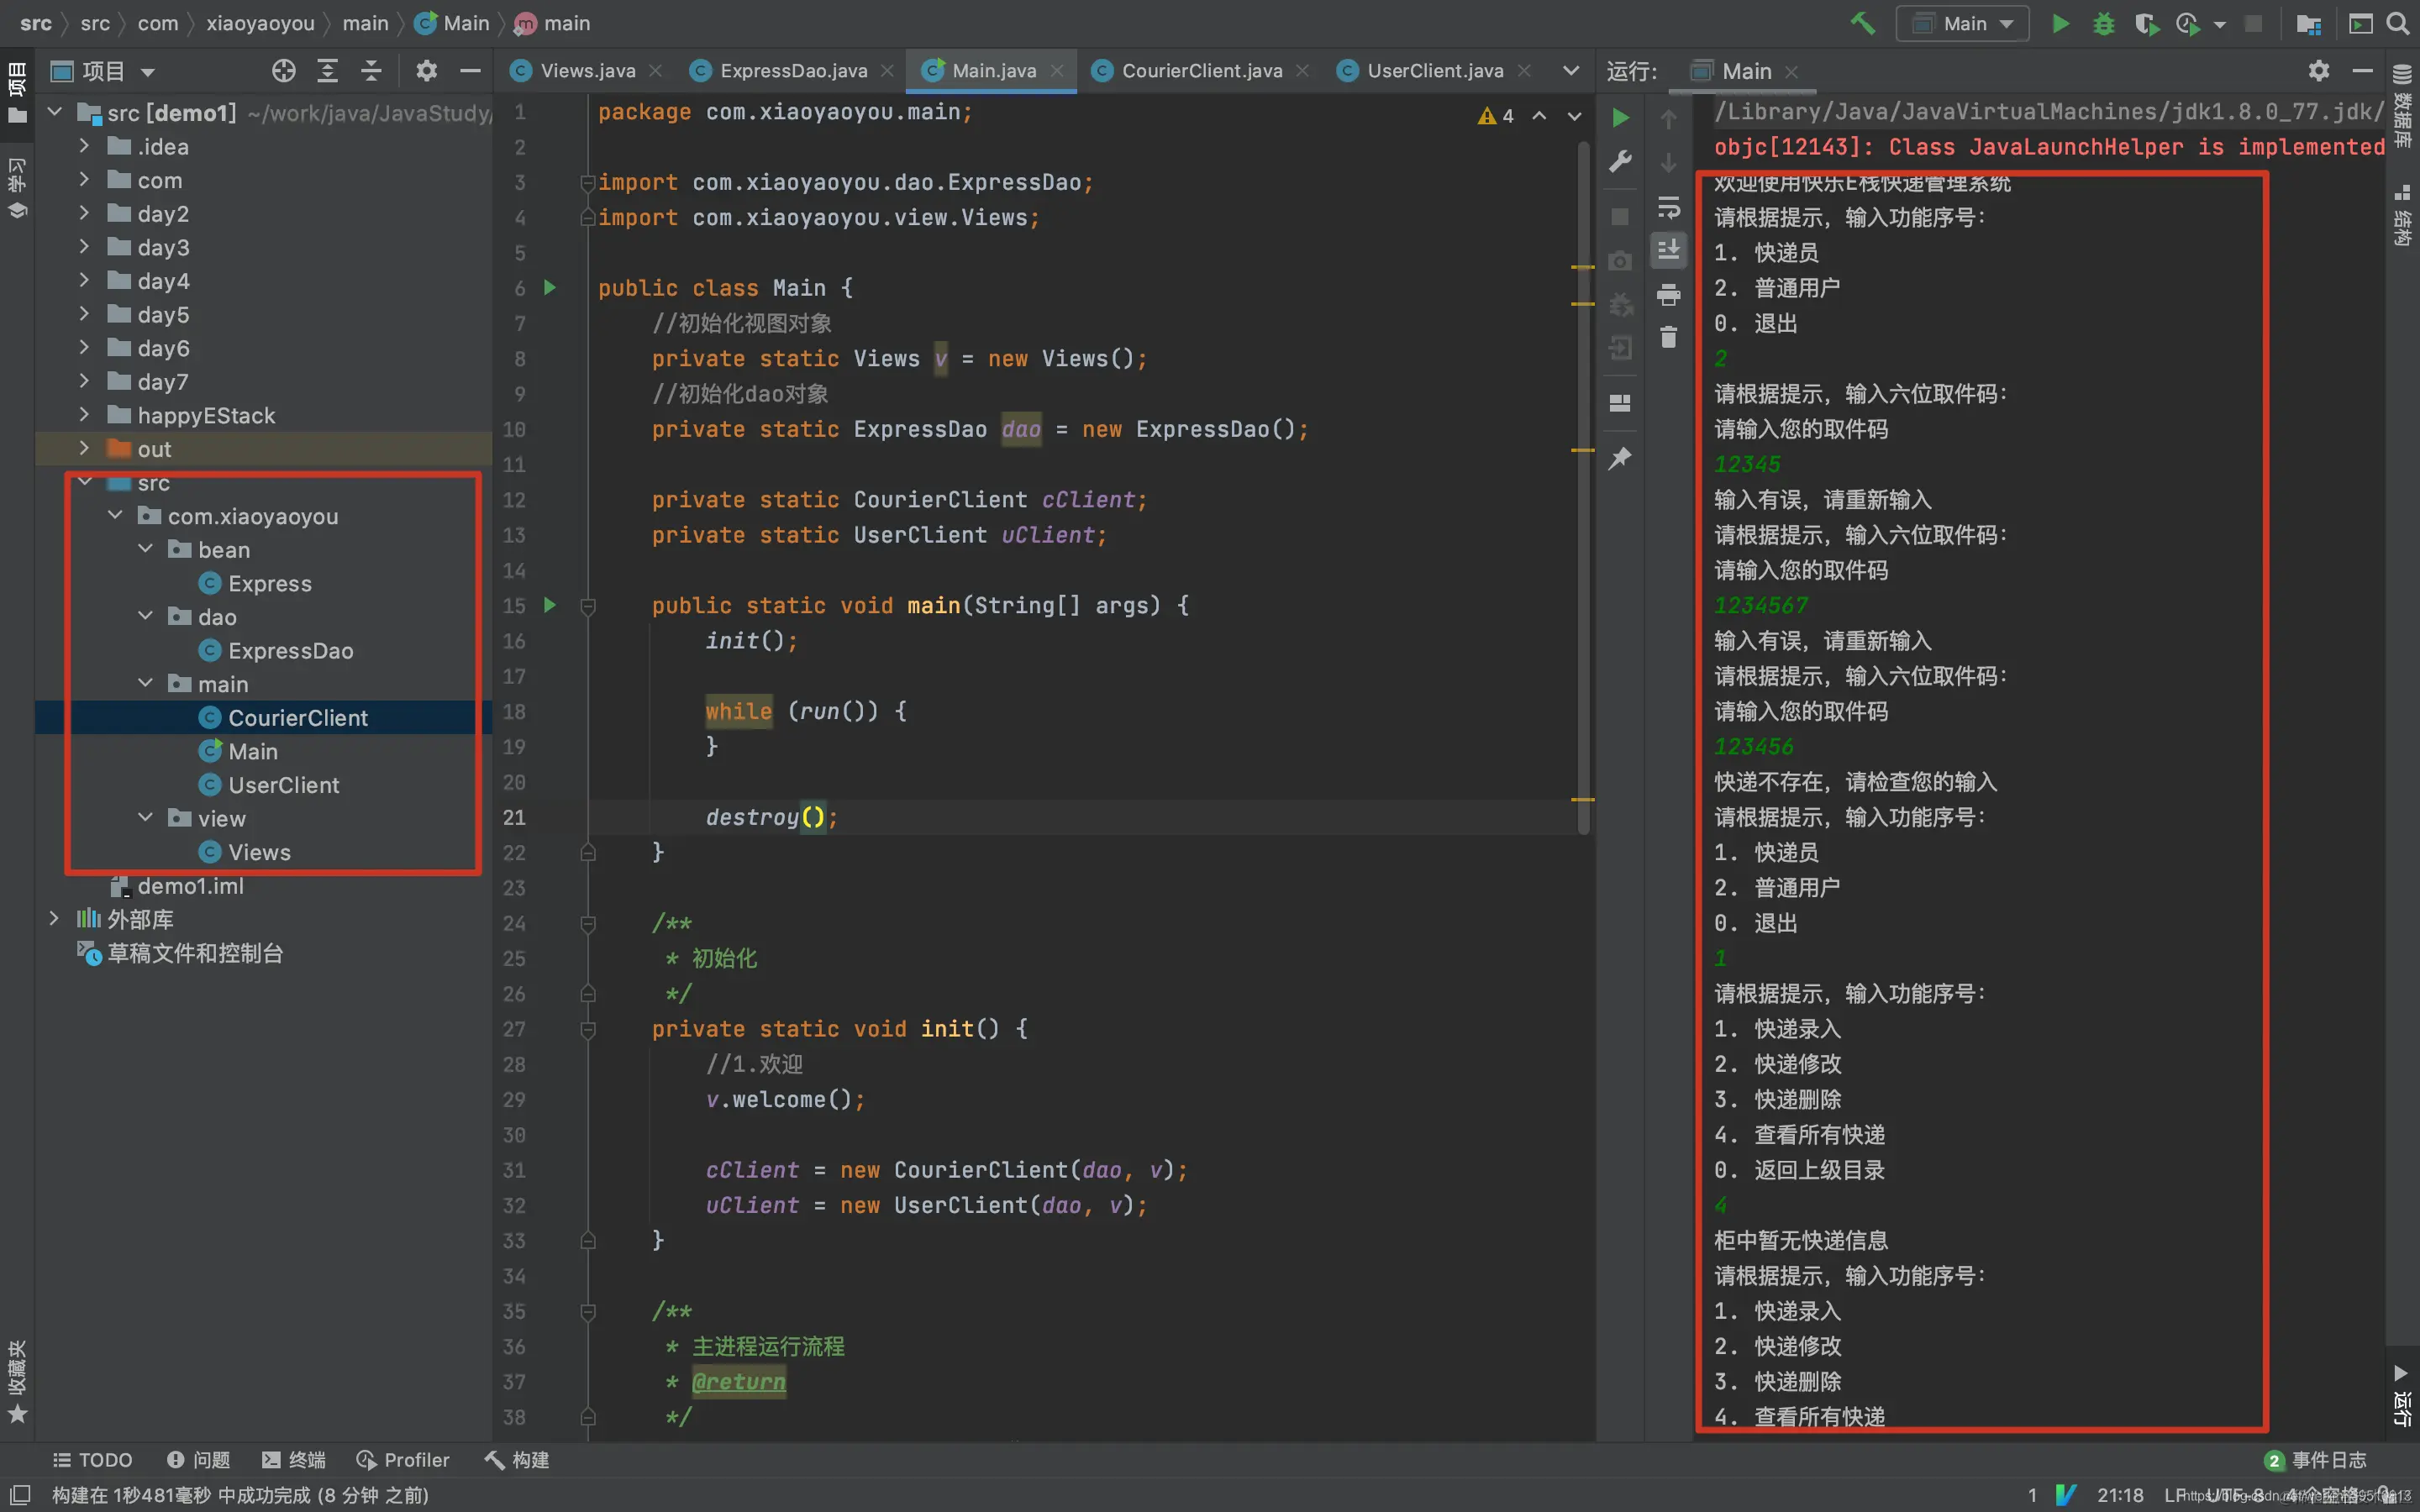Open the TODO tool window

92,1459
